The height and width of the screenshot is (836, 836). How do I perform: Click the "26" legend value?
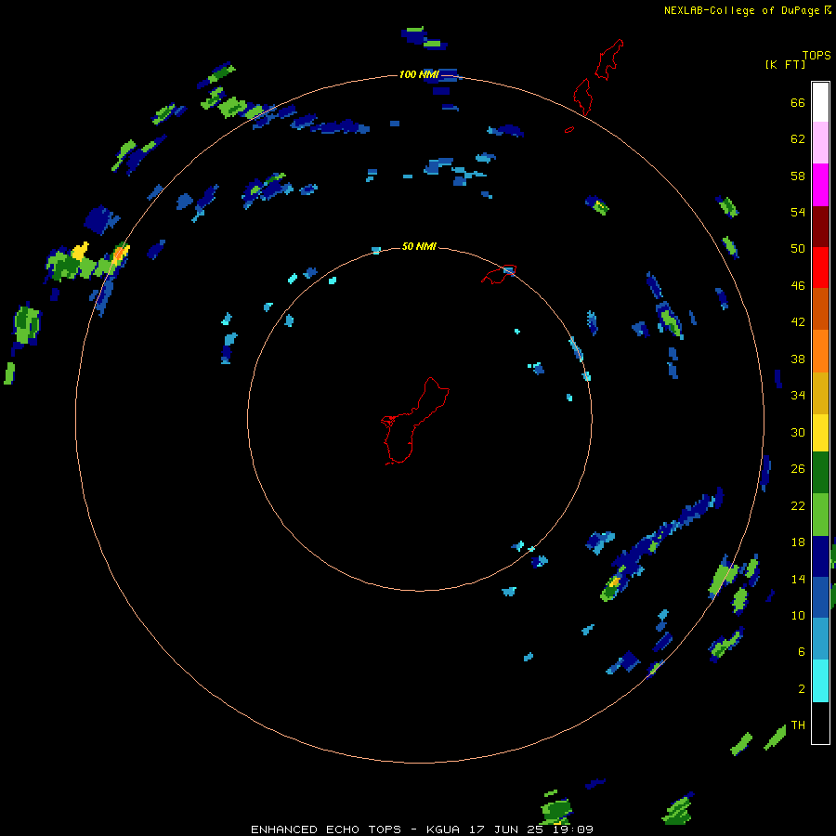798,469
